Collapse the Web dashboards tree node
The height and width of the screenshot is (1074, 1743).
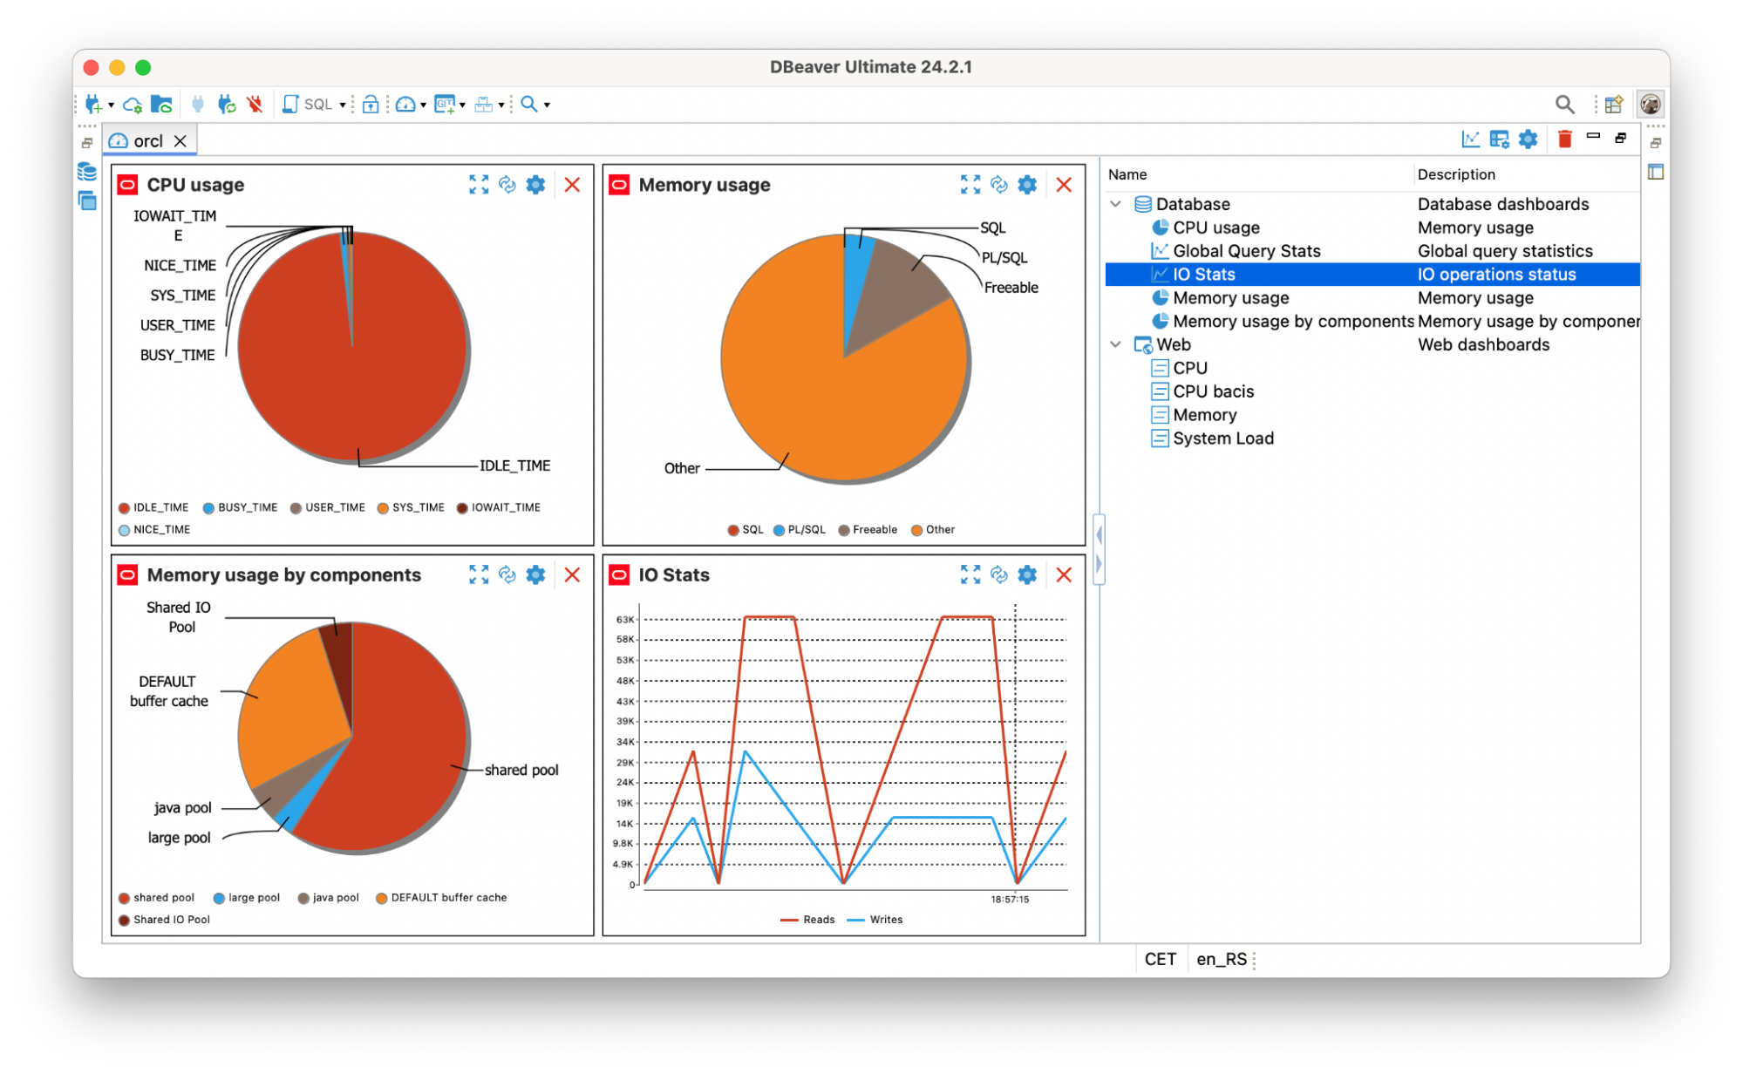coord(1115,344)
